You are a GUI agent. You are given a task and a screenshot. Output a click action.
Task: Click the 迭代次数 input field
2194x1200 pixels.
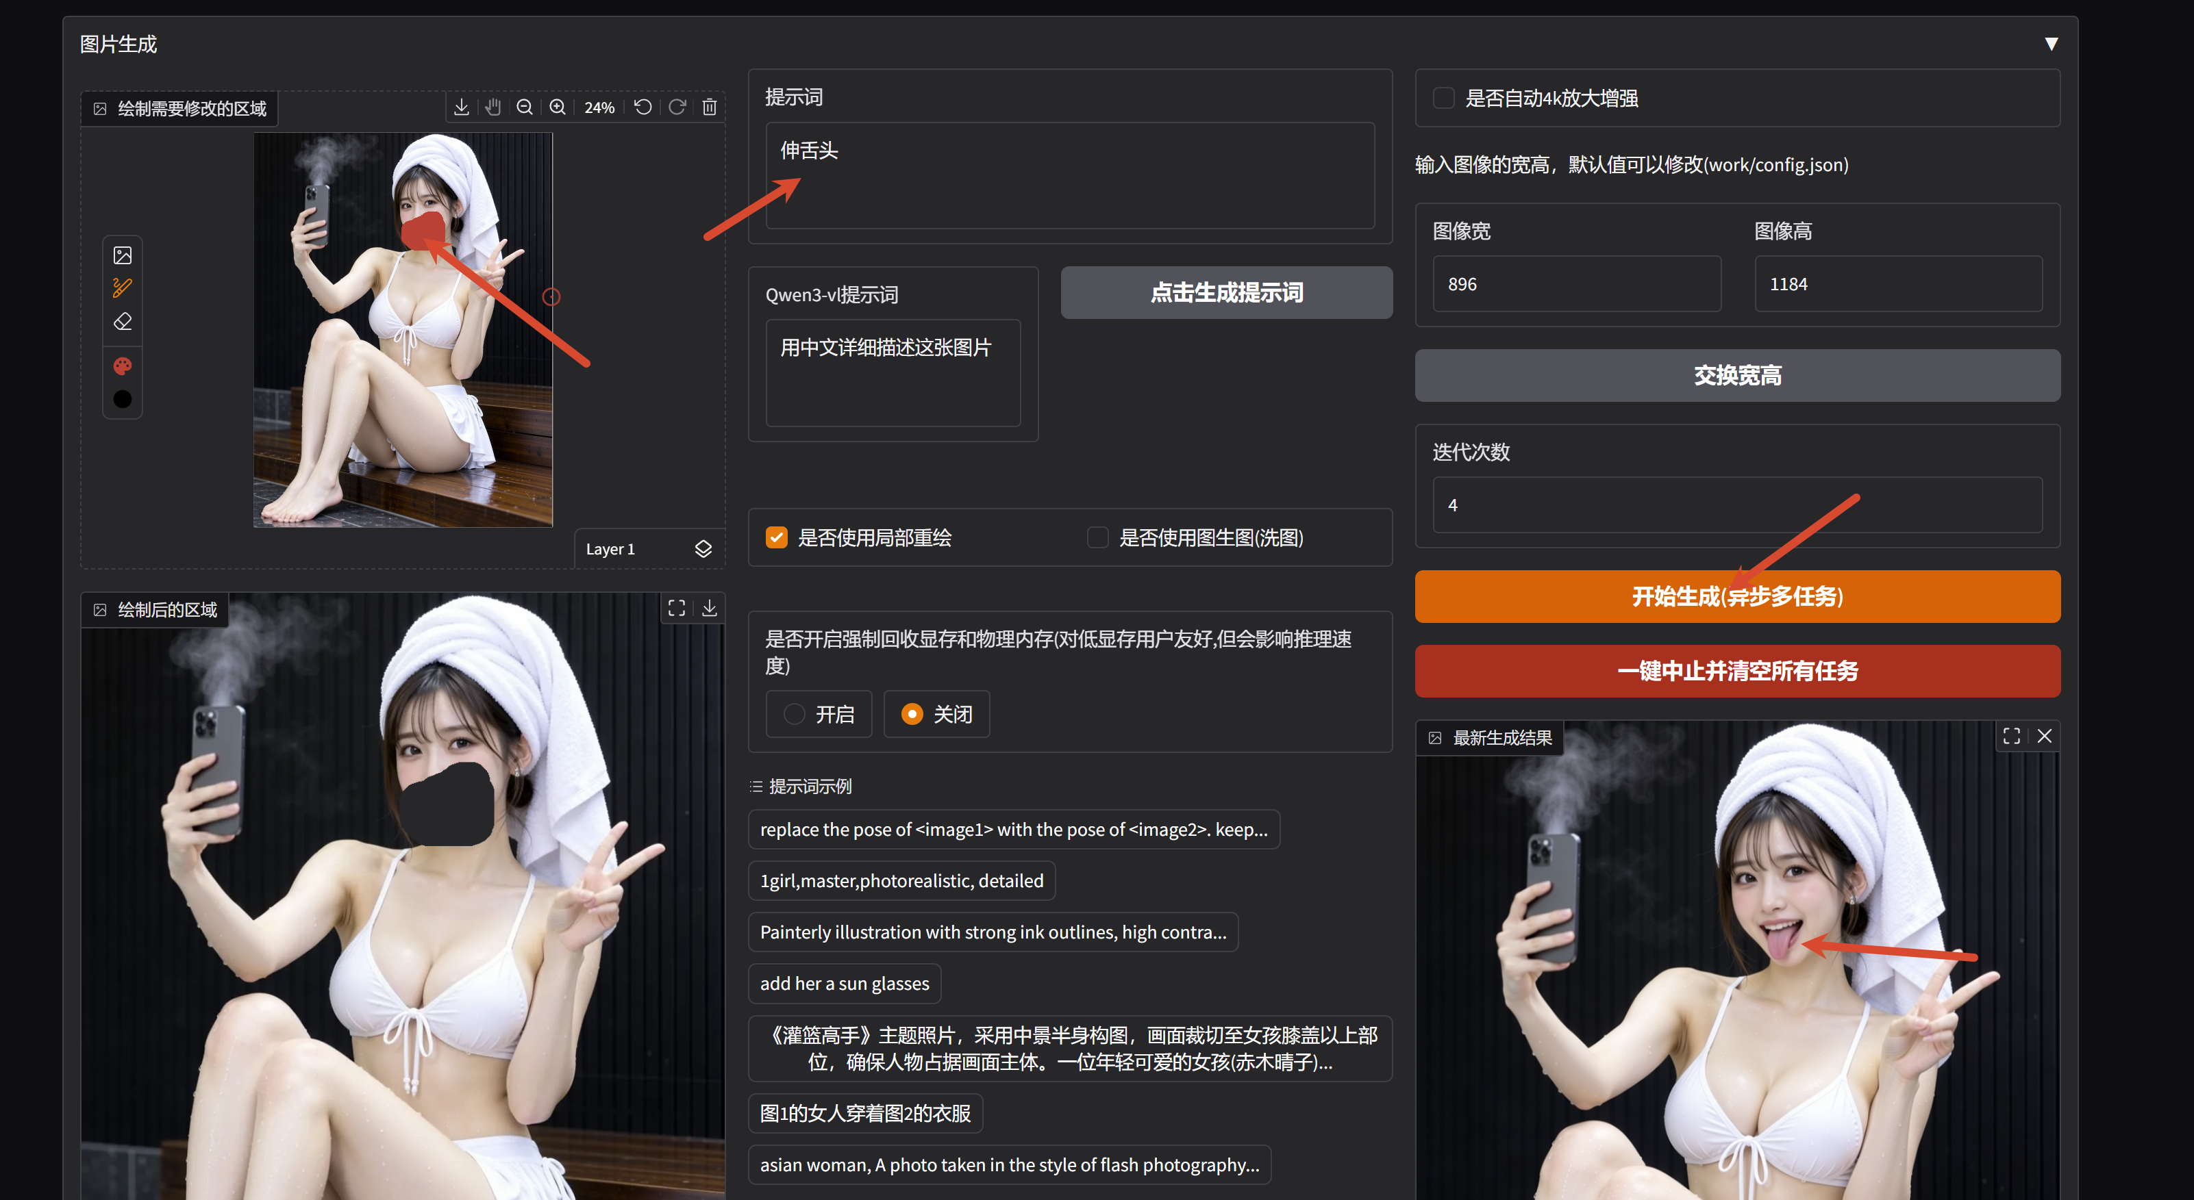click(1738, 505)
